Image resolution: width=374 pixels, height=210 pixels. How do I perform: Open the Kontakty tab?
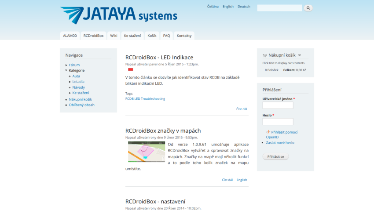(x=184, y=36)
